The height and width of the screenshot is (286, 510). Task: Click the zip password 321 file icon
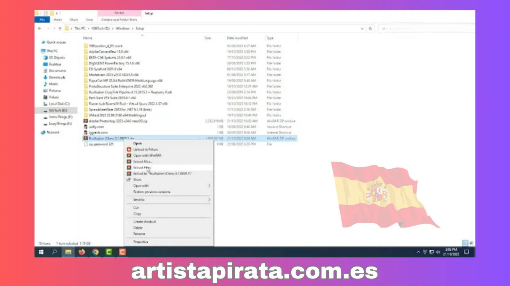click(86, 144)
